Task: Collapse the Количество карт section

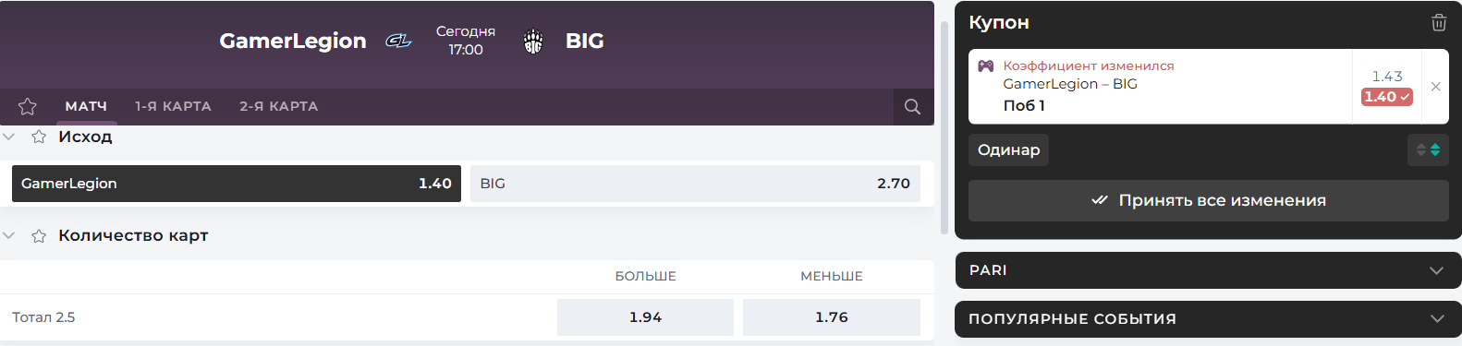Action: pos(9,235)
